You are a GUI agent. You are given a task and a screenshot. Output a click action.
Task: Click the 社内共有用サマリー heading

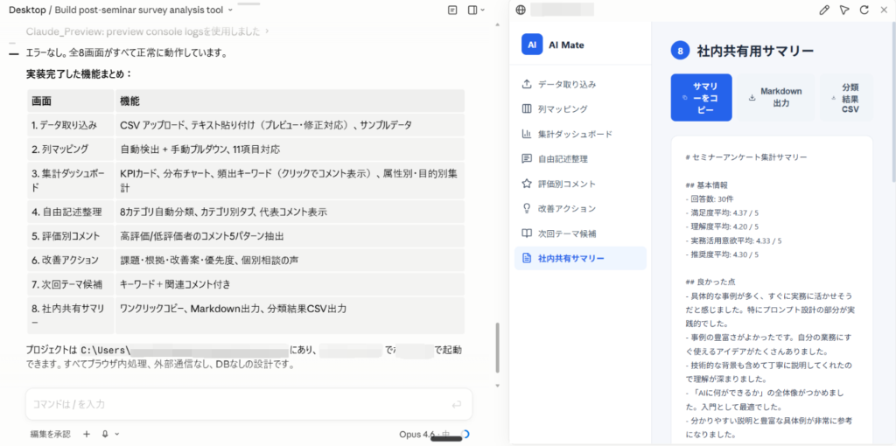(x=755, y=52)
